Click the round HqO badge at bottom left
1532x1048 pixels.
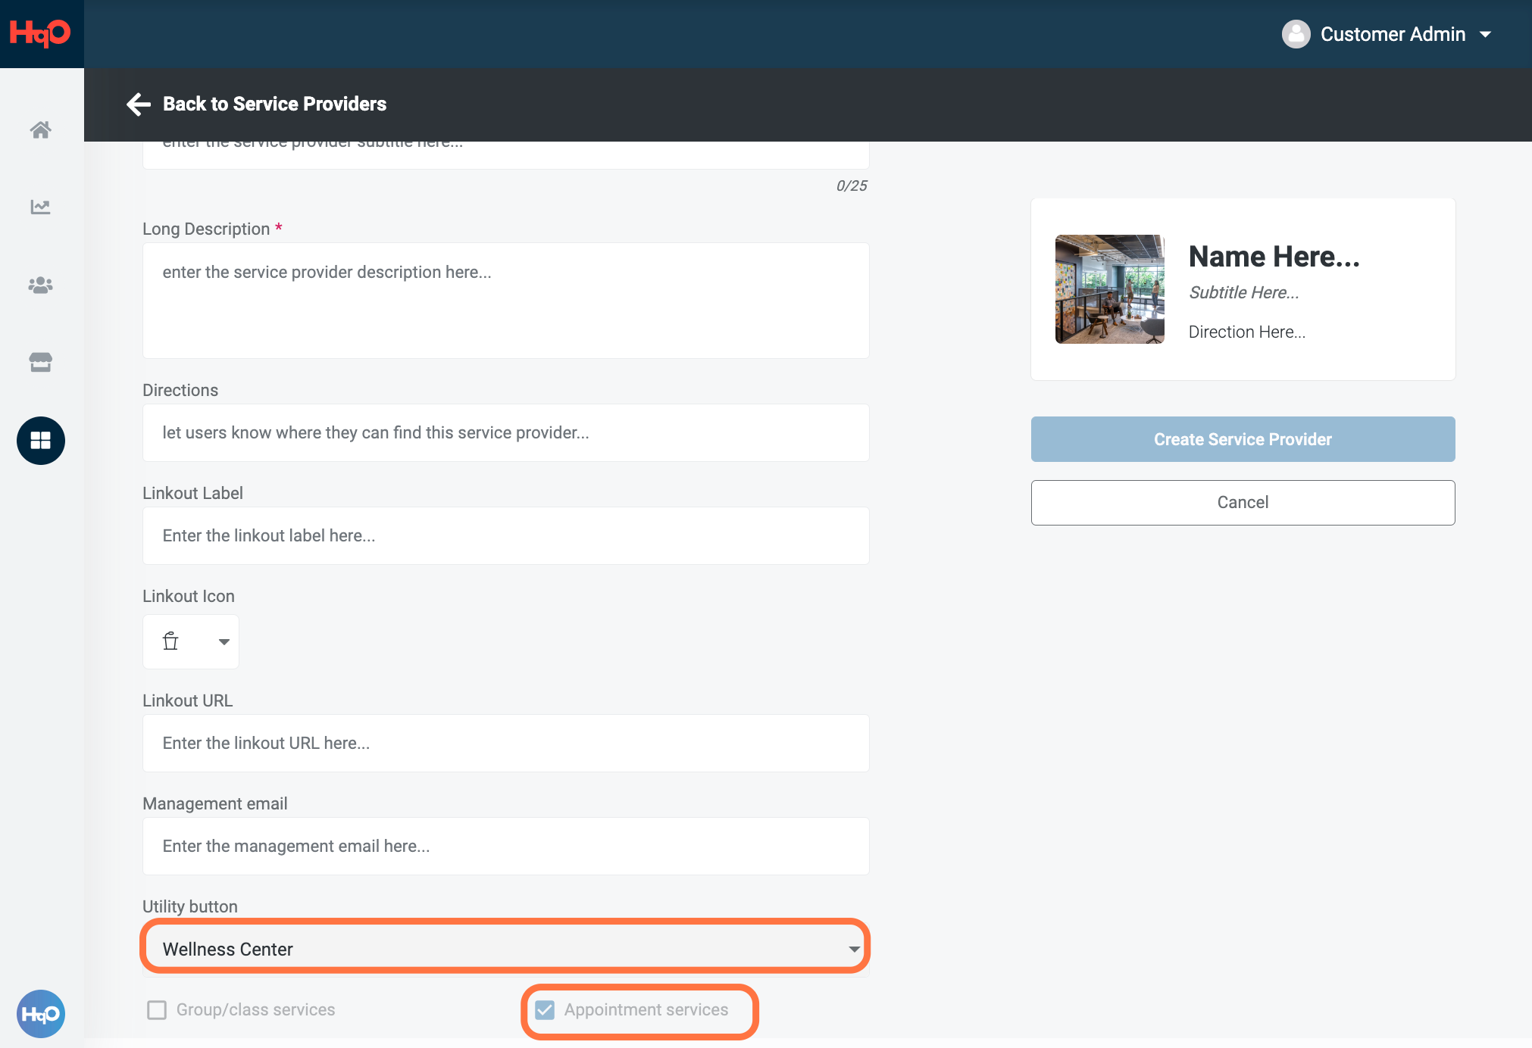click(x=41, y=1014)
